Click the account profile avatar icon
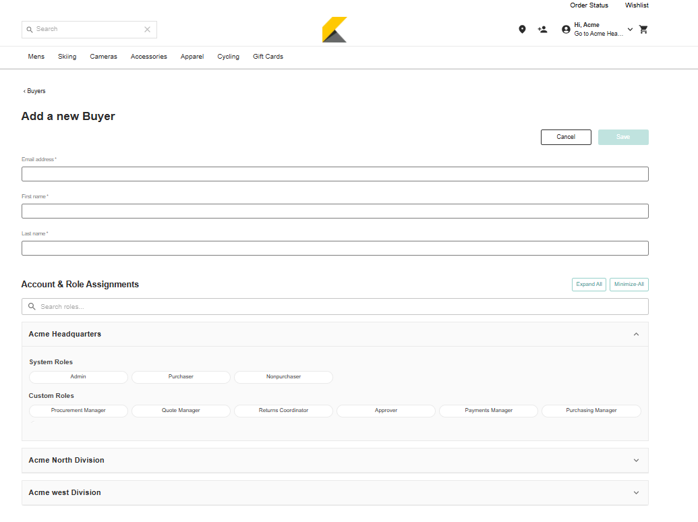Image resolution: width=698 pixels, height=522 pixels. click(566, 30)
